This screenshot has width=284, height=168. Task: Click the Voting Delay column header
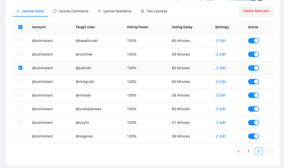tap(182, 27)
